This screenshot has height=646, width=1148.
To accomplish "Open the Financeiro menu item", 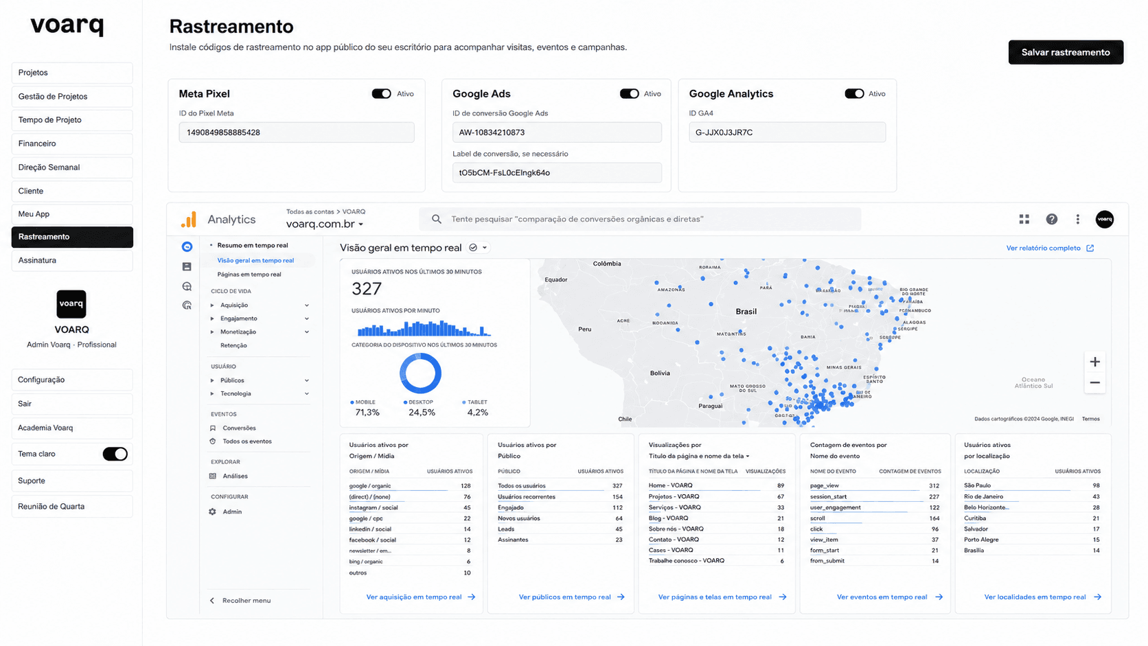I will pyautogui.click(x=72, y=143).
